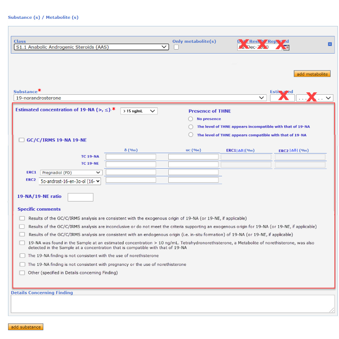Click the 'Substance (s) / Metabolite (s)' heading
This screenshot has width=339, height=339.
pyautogui.click(x=43, y=17)
